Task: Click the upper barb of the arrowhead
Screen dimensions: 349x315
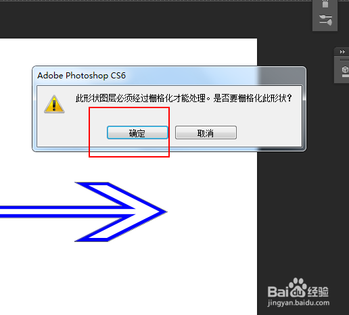Action: tap(106, 193)
